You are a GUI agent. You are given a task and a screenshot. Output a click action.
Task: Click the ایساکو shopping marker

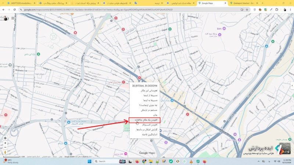(x=65, y=143)
